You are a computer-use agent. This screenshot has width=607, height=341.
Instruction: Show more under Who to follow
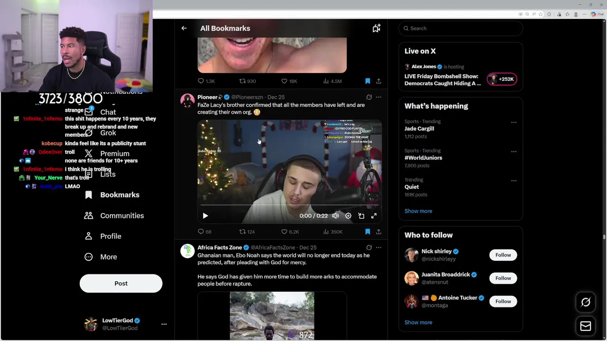click(418, 322)
